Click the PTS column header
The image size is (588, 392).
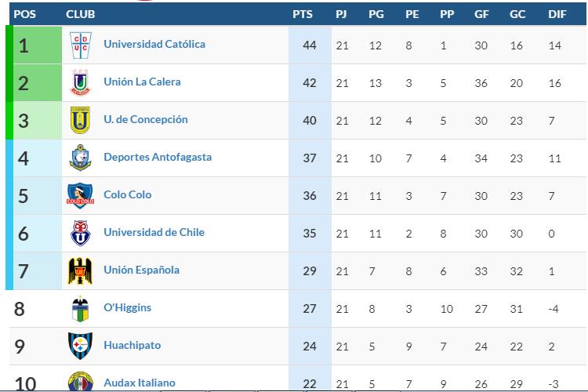point(302,14)
